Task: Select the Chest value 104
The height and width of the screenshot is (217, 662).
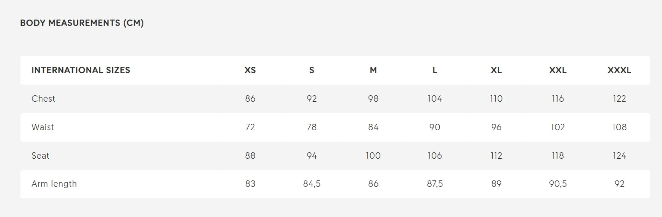Action: [x=435, y=99]
